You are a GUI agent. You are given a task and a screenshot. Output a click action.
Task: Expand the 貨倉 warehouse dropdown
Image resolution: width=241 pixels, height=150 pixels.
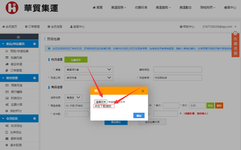[89, 69]
